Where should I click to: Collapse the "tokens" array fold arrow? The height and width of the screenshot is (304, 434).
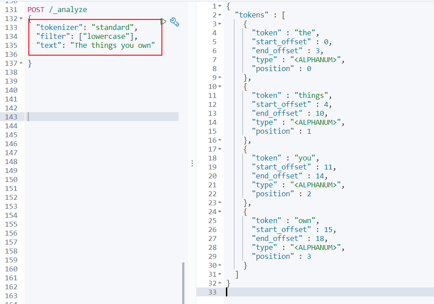pyautogui.click(x=220, y=15)
